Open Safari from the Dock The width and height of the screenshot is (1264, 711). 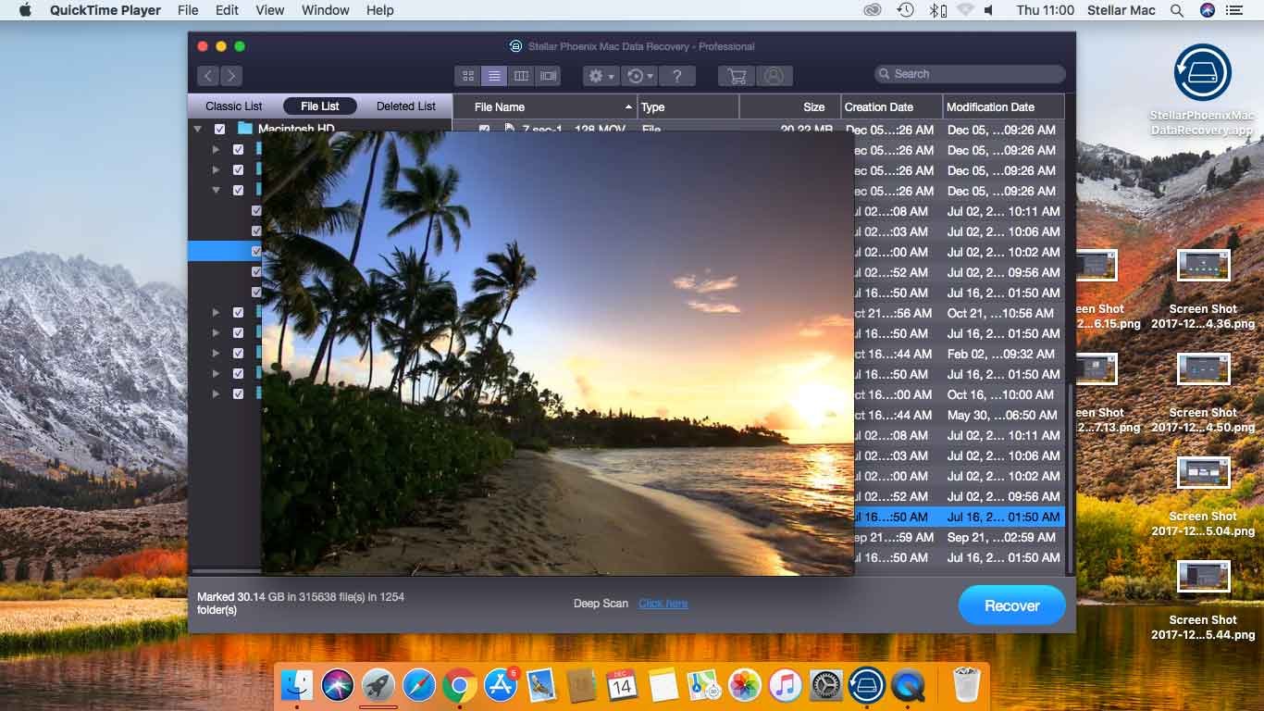point(419,686)
